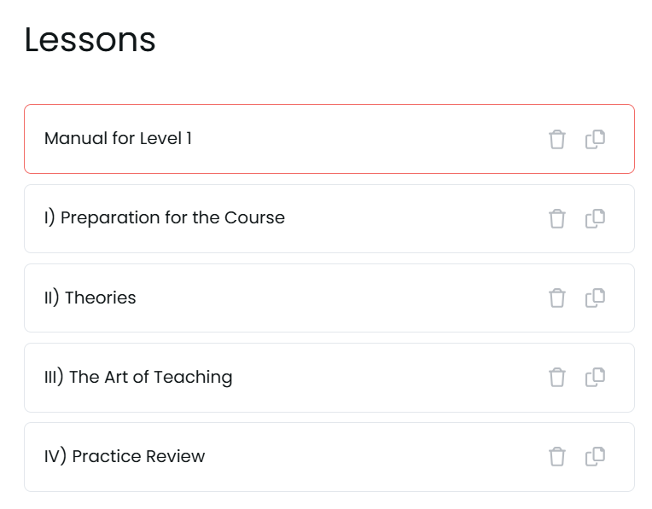652x509 pixels.
Task: Click the Lessons page heading
Action: 90,40
